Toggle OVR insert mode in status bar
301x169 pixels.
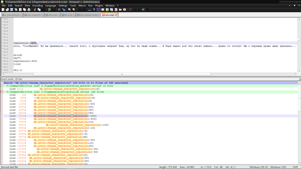[x=295, y=167]
